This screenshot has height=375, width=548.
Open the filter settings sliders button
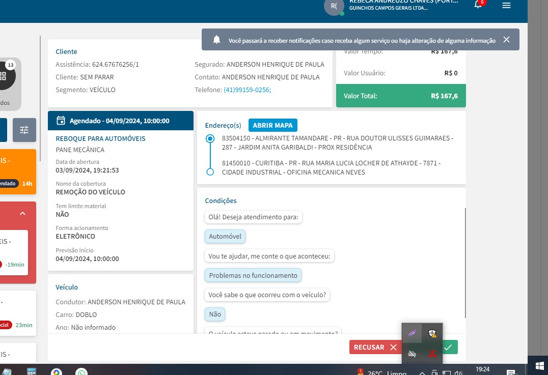(x=24, y=130)
